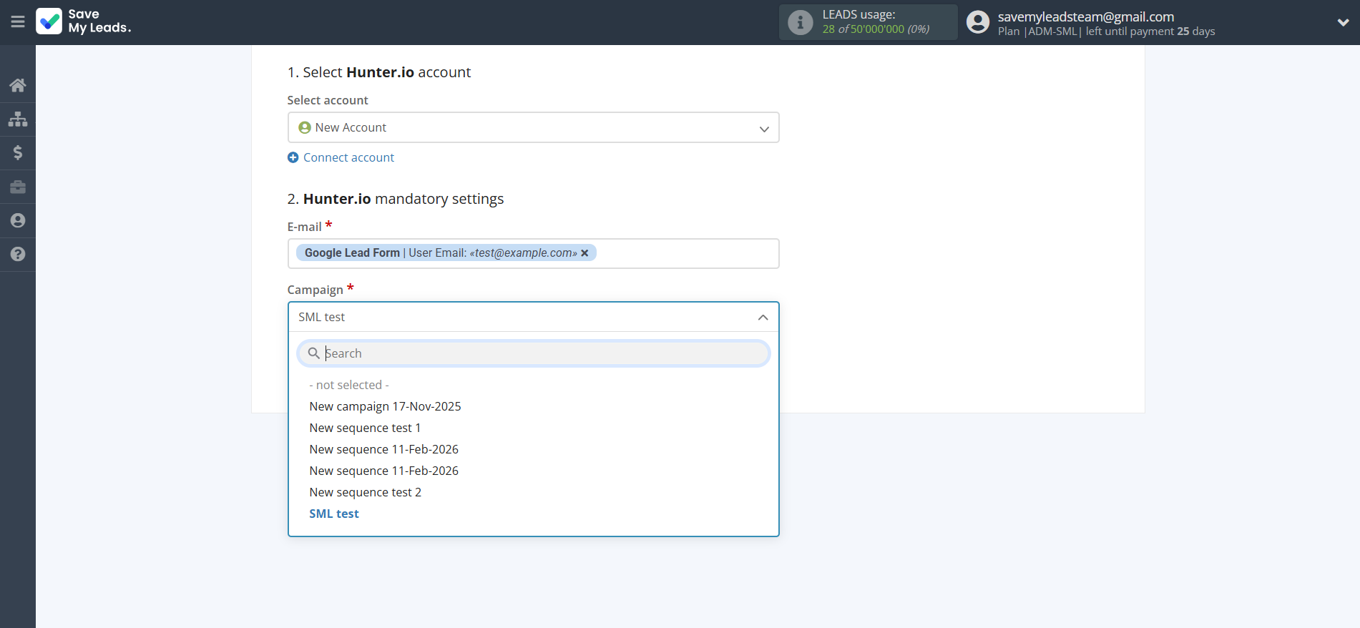
Task: Go to the Home dashboard icon
Action: point(18,85)
